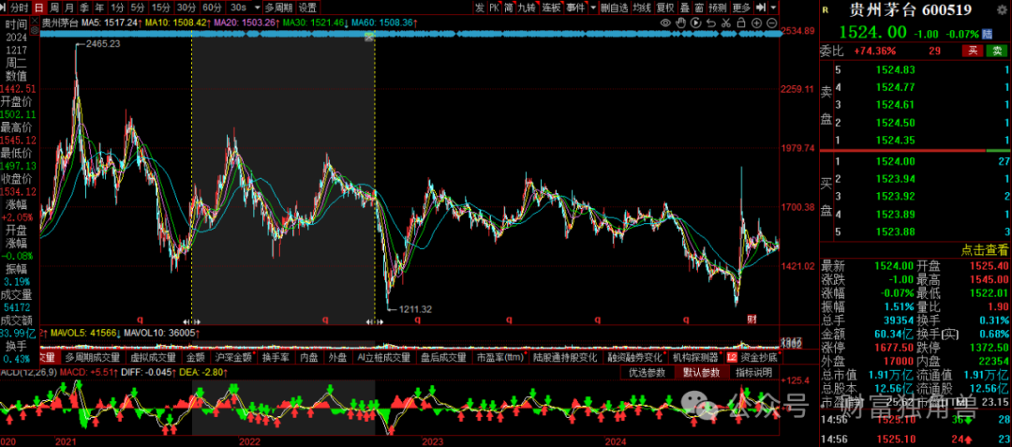The width and height of the screenshot is (1012, 447).
Task: Select the 金额 indicator tab
Action: (x=196, y=357)
